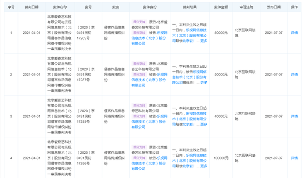Viewport: 305px width, 178px height.
Task: Click 北京互联网法院 in row 3
Action: click(245, 117)
